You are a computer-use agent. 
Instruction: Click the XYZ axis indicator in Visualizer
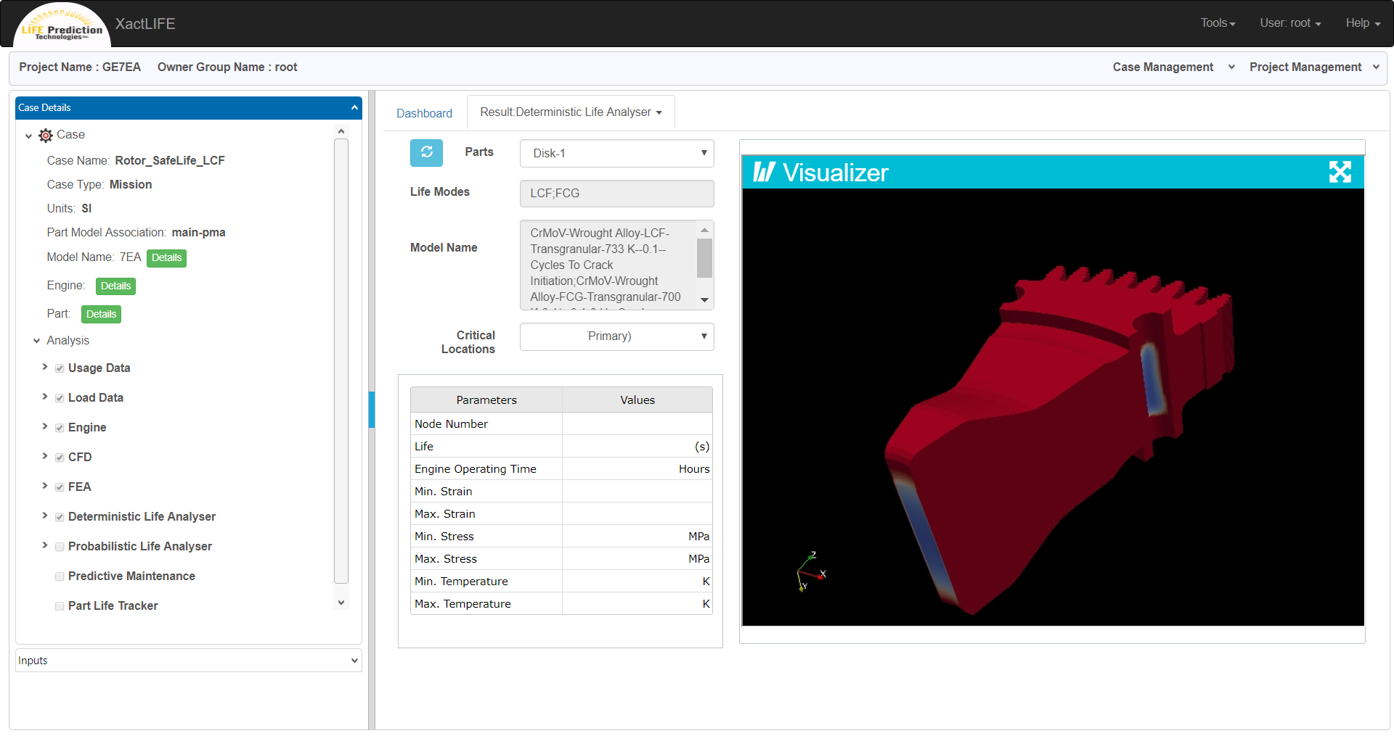coord(811,572)
